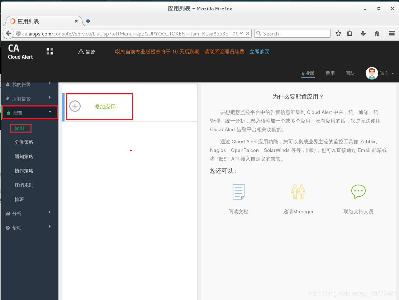
Task: Open the URL history dropdown arrow
Action: pyautogui.click(x=242, y=33)
